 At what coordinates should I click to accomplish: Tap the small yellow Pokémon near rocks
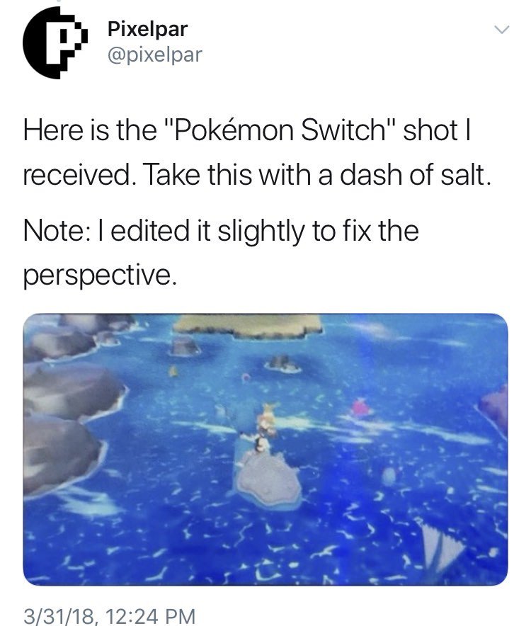(173, 371)
